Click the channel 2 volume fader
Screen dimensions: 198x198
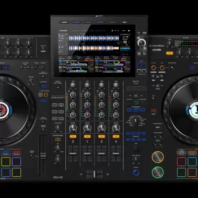pos(101,153)
